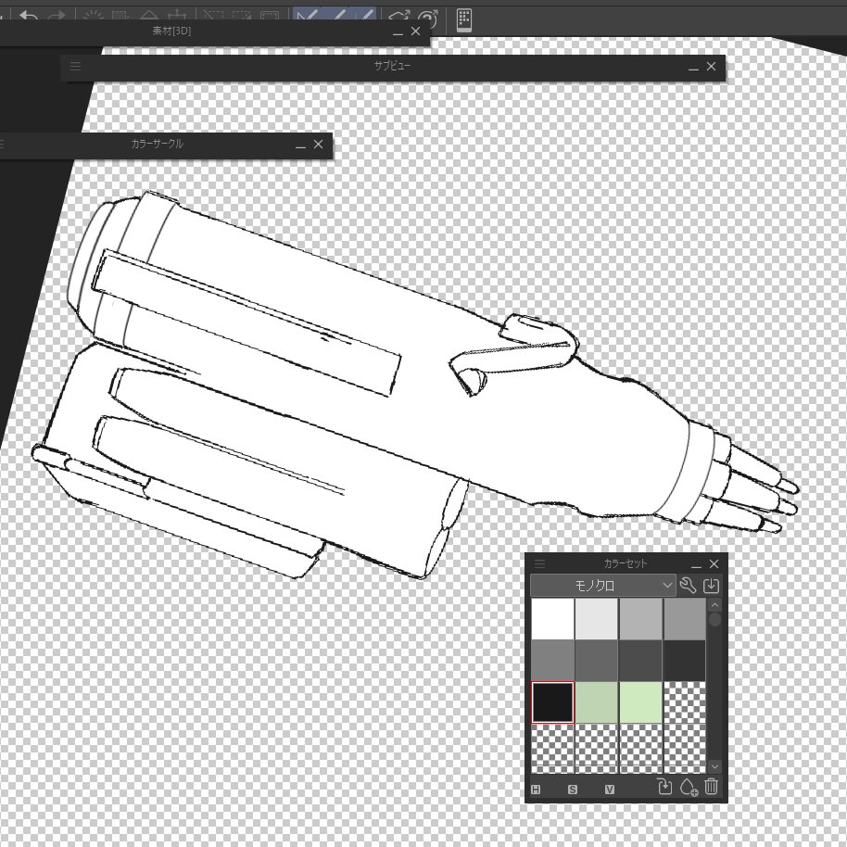Select the third dark gray swatch second row
This screenshot has width=847, height=847.
click(640, 660)
